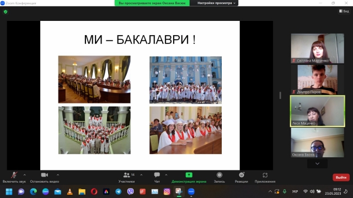Expand audio options arrow beside microphone
The image size is (353, 198).
pyautogui.click(x=24, y=175)
